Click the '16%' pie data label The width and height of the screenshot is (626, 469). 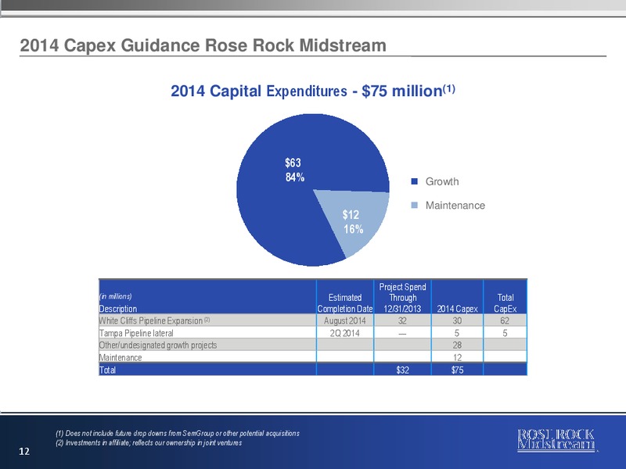click(354, 229)
